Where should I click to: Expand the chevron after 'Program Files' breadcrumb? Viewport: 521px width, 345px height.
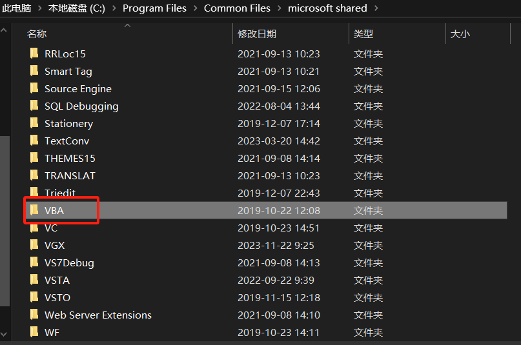pos(195,8)
